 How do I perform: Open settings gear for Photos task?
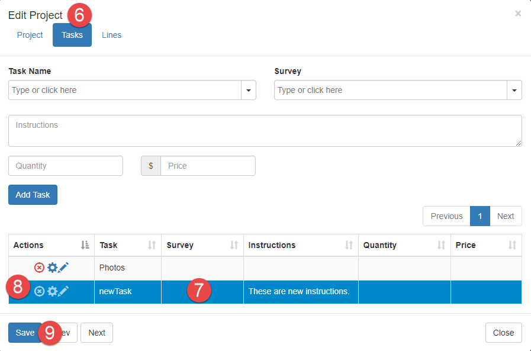tap(52, 268)
